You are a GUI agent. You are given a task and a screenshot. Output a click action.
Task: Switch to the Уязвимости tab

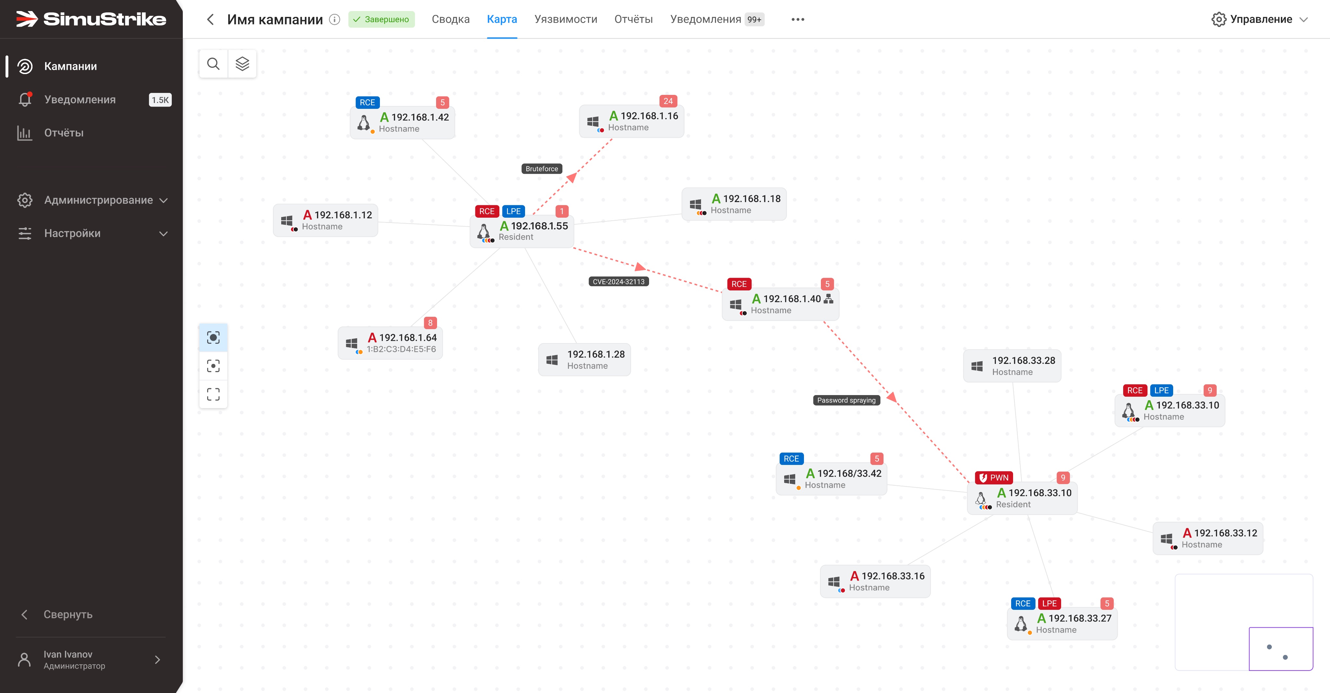[x=565, y=19]
